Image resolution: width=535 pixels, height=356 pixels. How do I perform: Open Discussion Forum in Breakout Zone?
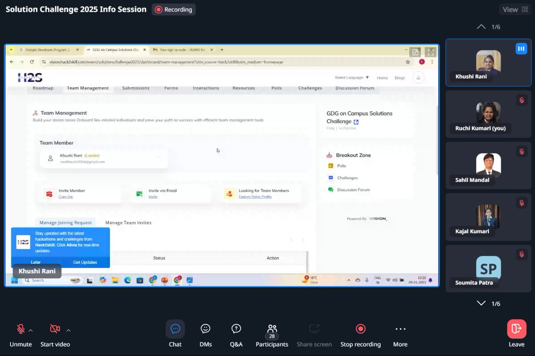pyautogui.click(x=353, y=190)
